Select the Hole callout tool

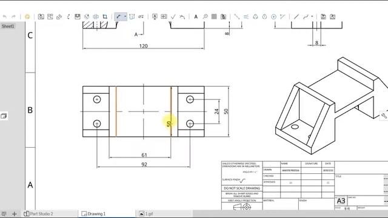273,16
